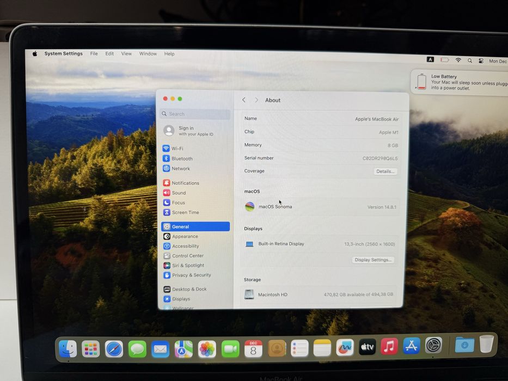Select Screen Time in sidebar
Screen dimensions: 508x381
(195, 212)
